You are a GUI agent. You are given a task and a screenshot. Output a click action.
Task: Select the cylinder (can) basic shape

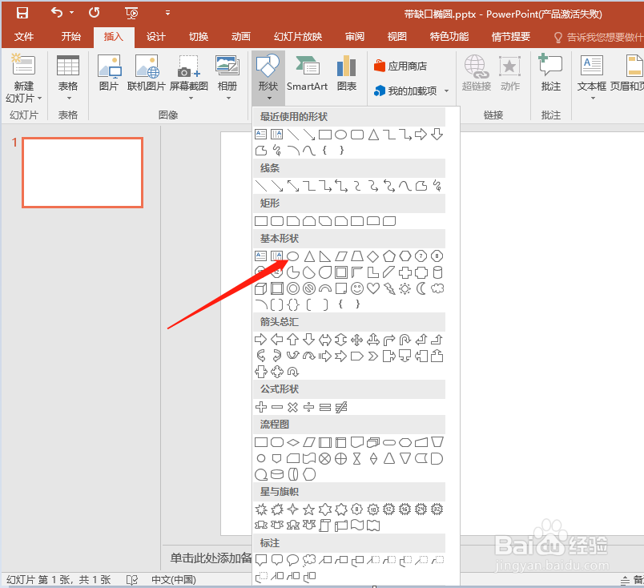tap(438, 272)
